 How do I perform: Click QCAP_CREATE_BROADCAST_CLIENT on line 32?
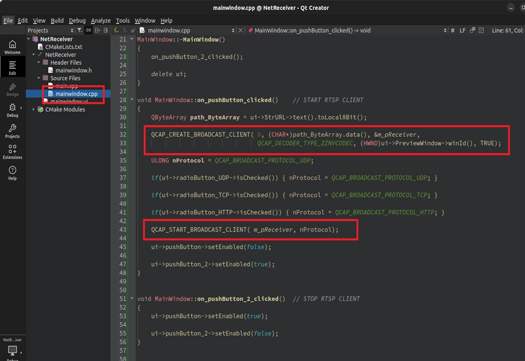pos(200,134)
